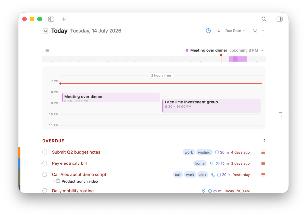The image size is (307, 217).
Task: Click the 30 m duration clock icon
Action: (217, 152)
